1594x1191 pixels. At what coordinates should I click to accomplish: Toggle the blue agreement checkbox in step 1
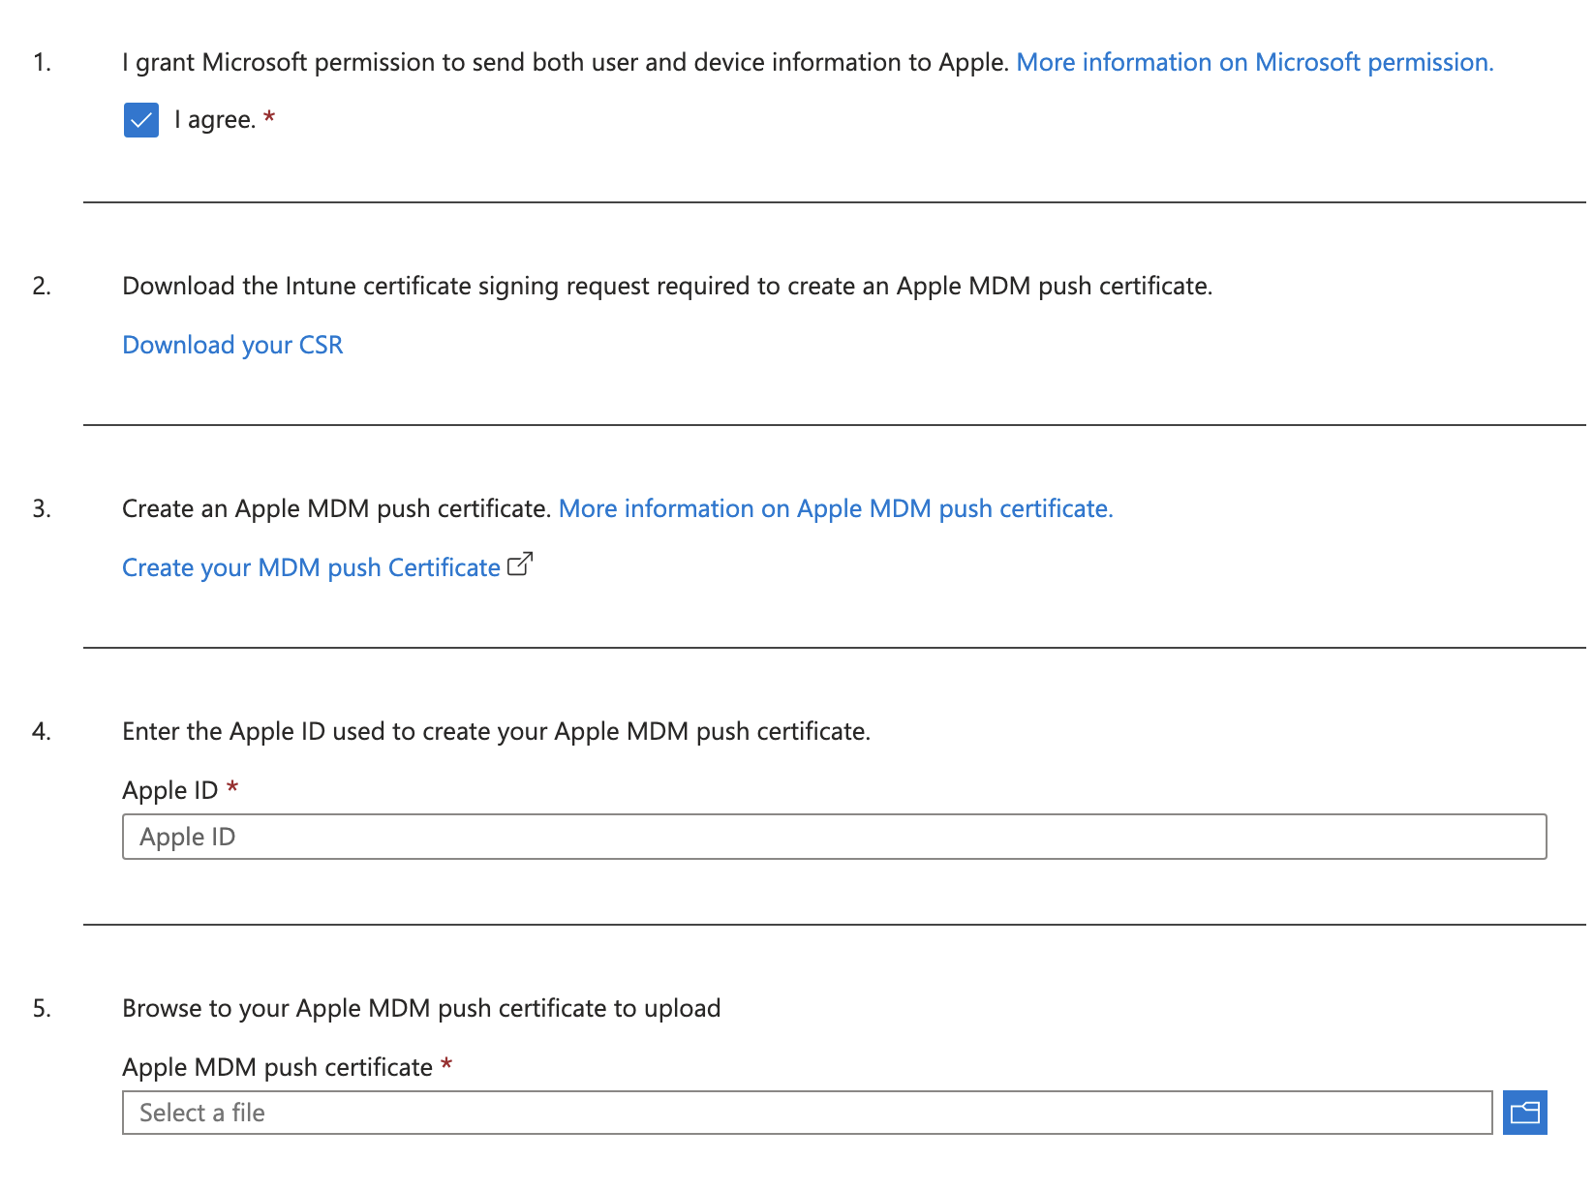click(x=140, y=120)
